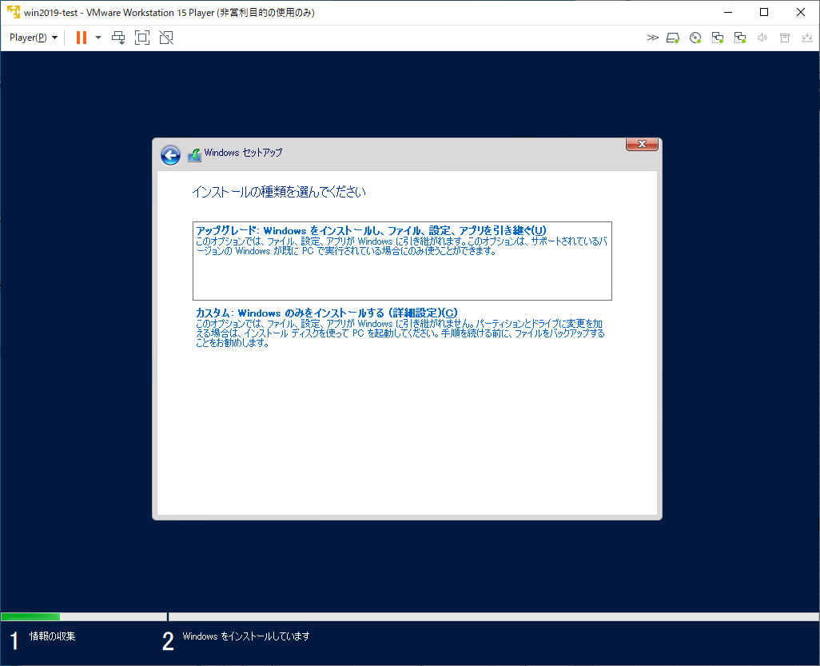Click the green progress bar above 情報の収集
The image size is (820, 666).
30,616
